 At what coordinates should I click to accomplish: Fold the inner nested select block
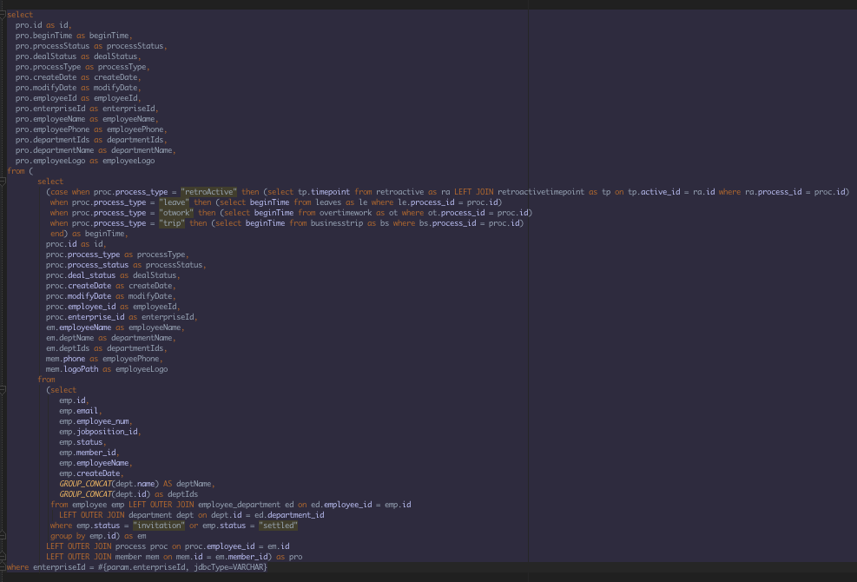[x=3, y=181]
